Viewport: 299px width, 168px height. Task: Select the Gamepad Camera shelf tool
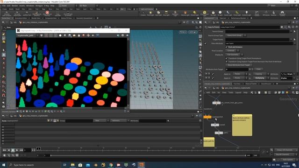pyautogui.click(x=282, y=14)
